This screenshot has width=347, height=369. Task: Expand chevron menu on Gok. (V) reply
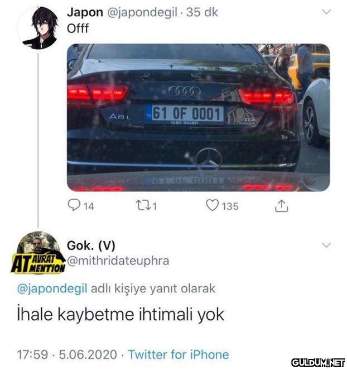[x=326, y=245]
